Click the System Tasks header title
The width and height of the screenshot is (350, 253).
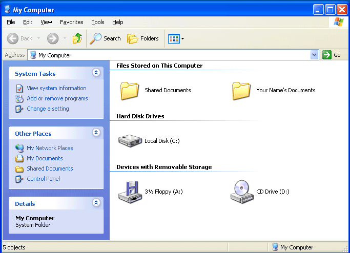pyautogui.click(x=35, y=74)
